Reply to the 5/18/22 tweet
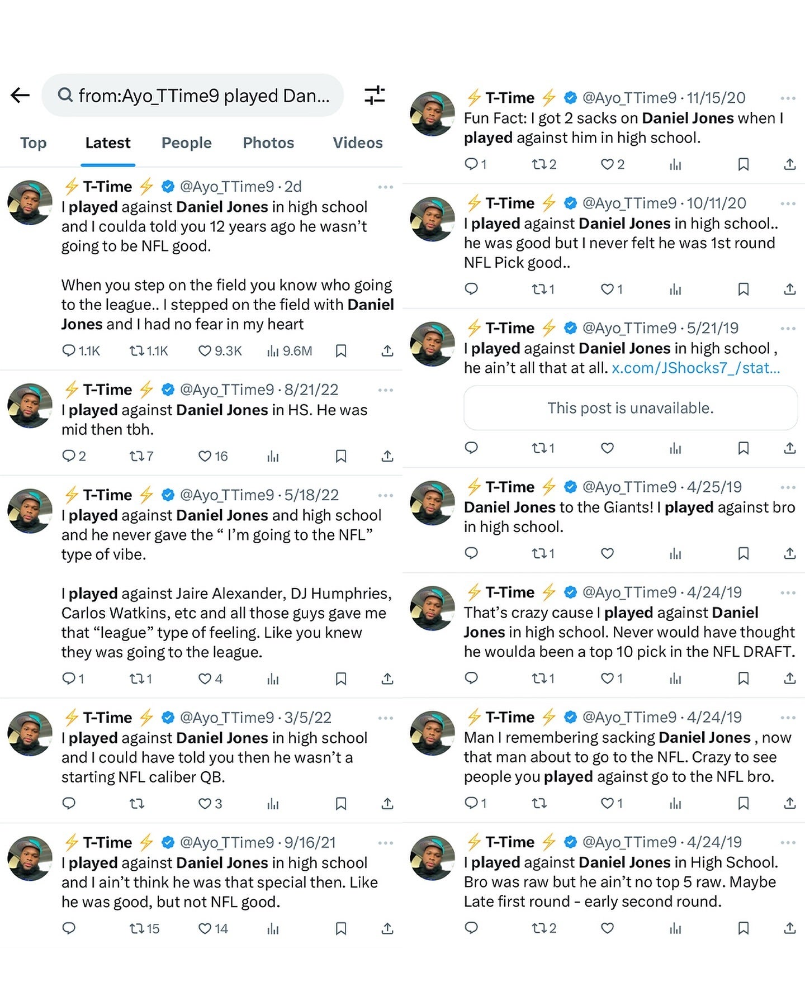The height and width of the screenshot is (1006, 805). (x=69, y=678)
